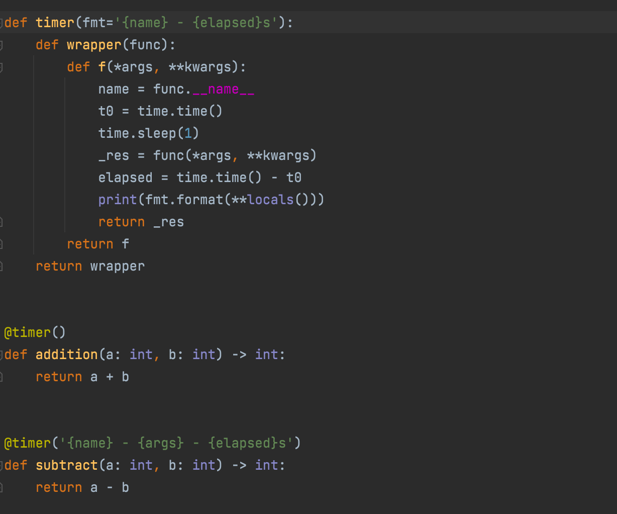
Task: Click the gutter icon beside return wrapper
Action: [x=3, y=266]
